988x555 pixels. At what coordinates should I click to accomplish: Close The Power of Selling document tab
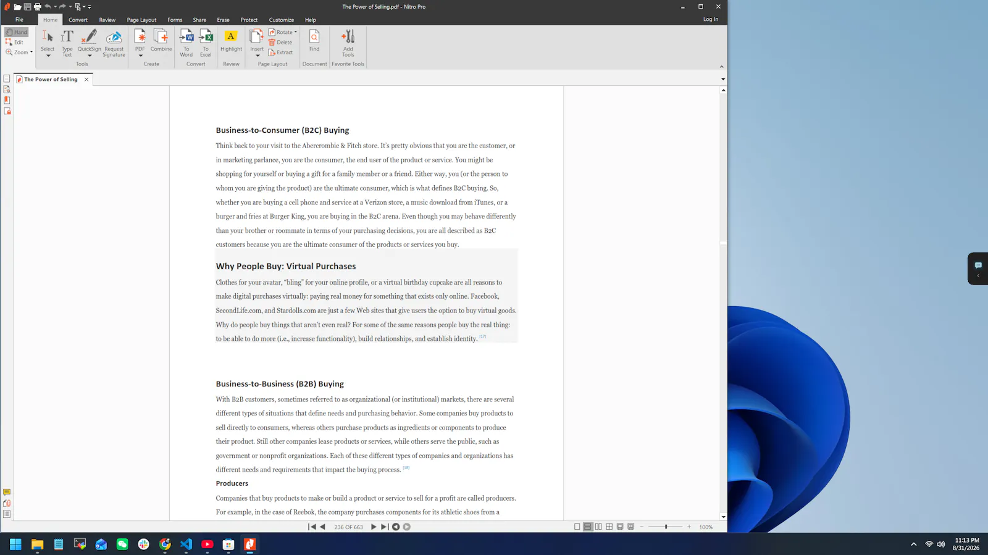click(x=86, y=79)
